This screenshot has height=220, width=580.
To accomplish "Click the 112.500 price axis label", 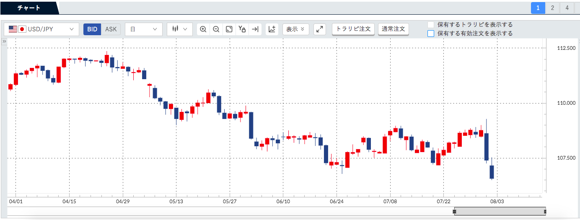I will tap(566, 49).
